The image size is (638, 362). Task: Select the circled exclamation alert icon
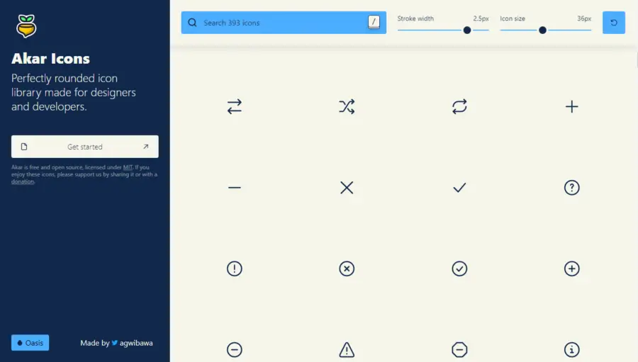(235, 268)
